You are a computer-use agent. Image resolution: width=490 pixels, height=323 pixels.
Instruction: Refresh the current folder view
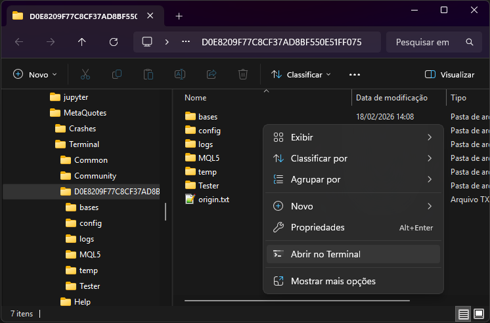114,42
